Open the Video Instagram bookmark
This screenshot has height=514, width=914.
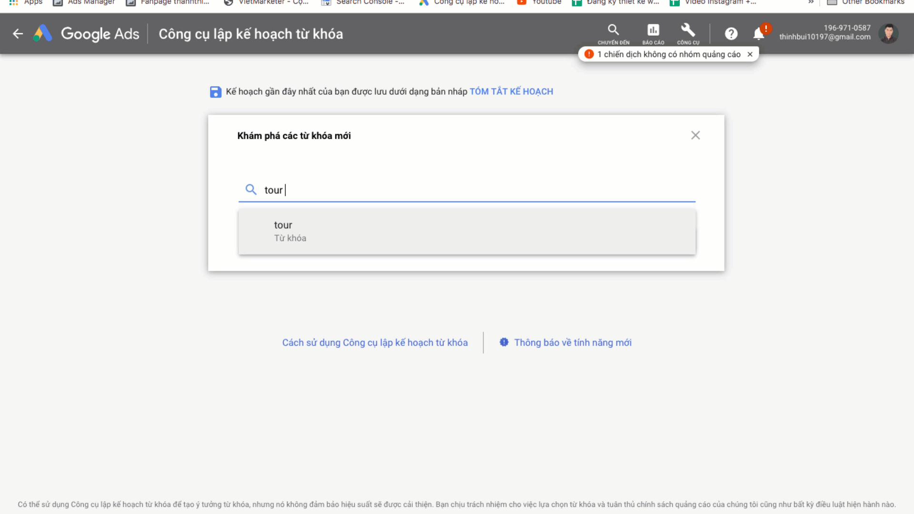click(713, 3)
